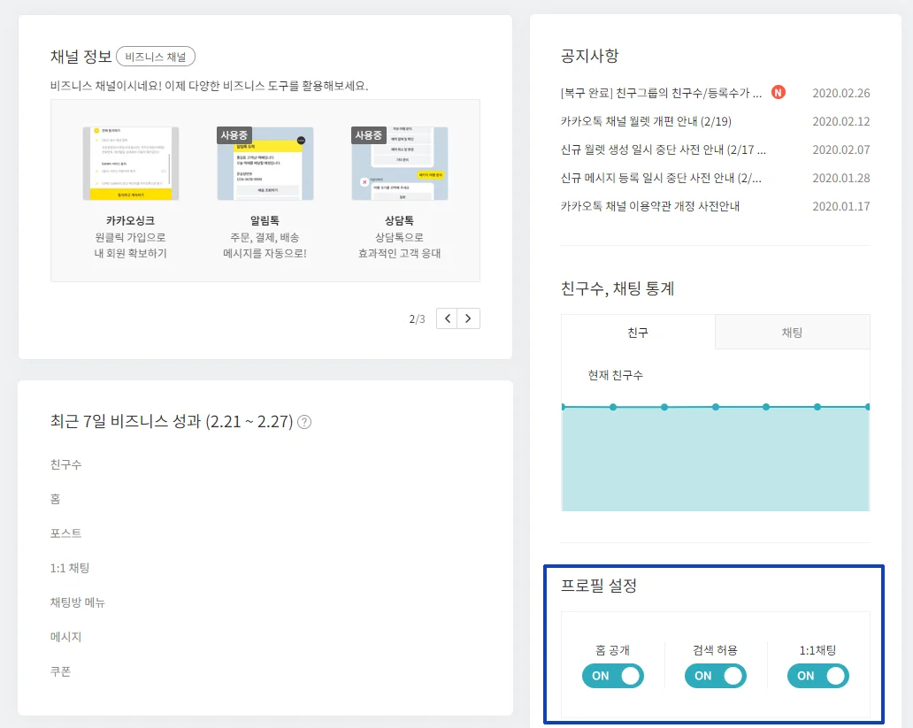The width and height of the screenshot is (913, 728).
Task: Go to next channel info slide arrow
Action: [469, 318]
